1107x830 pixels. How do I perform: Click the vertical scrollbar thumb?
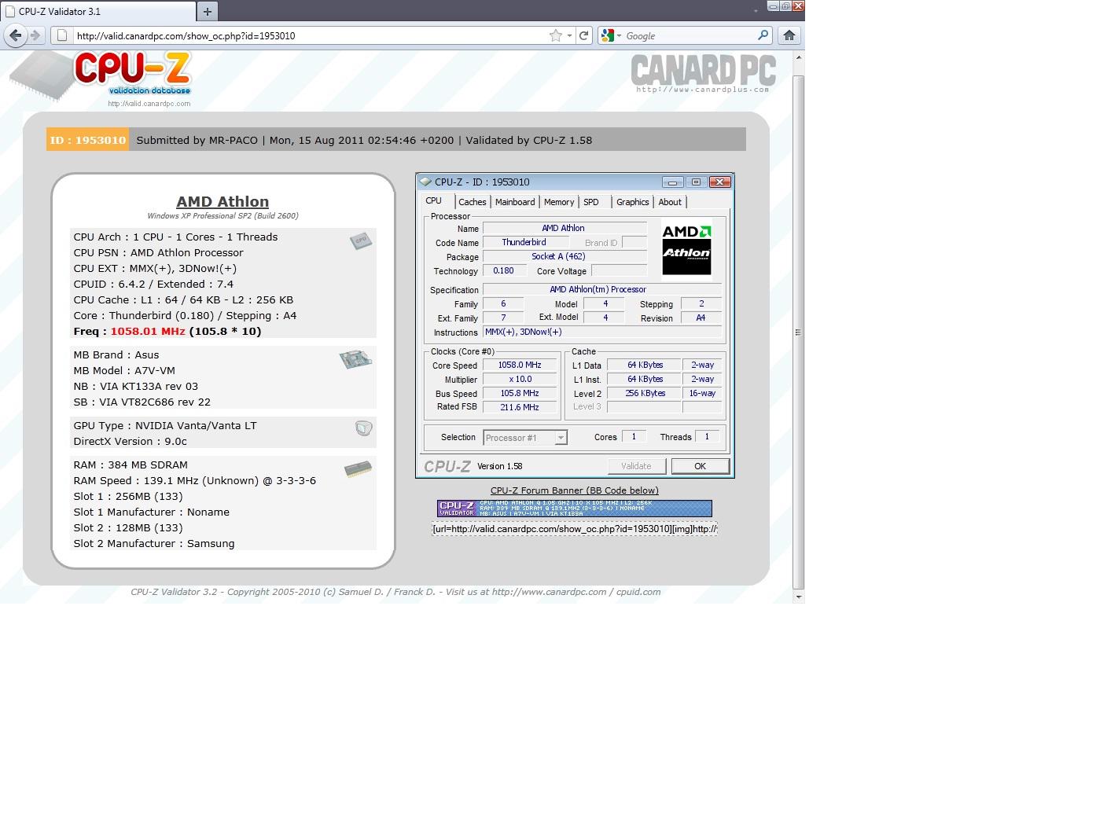(798, 332)
